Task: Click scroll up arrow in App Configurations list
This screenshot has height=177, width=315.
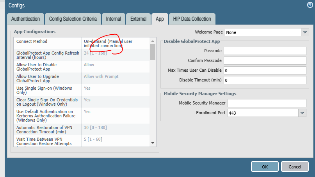Action: tap(153, 41)
